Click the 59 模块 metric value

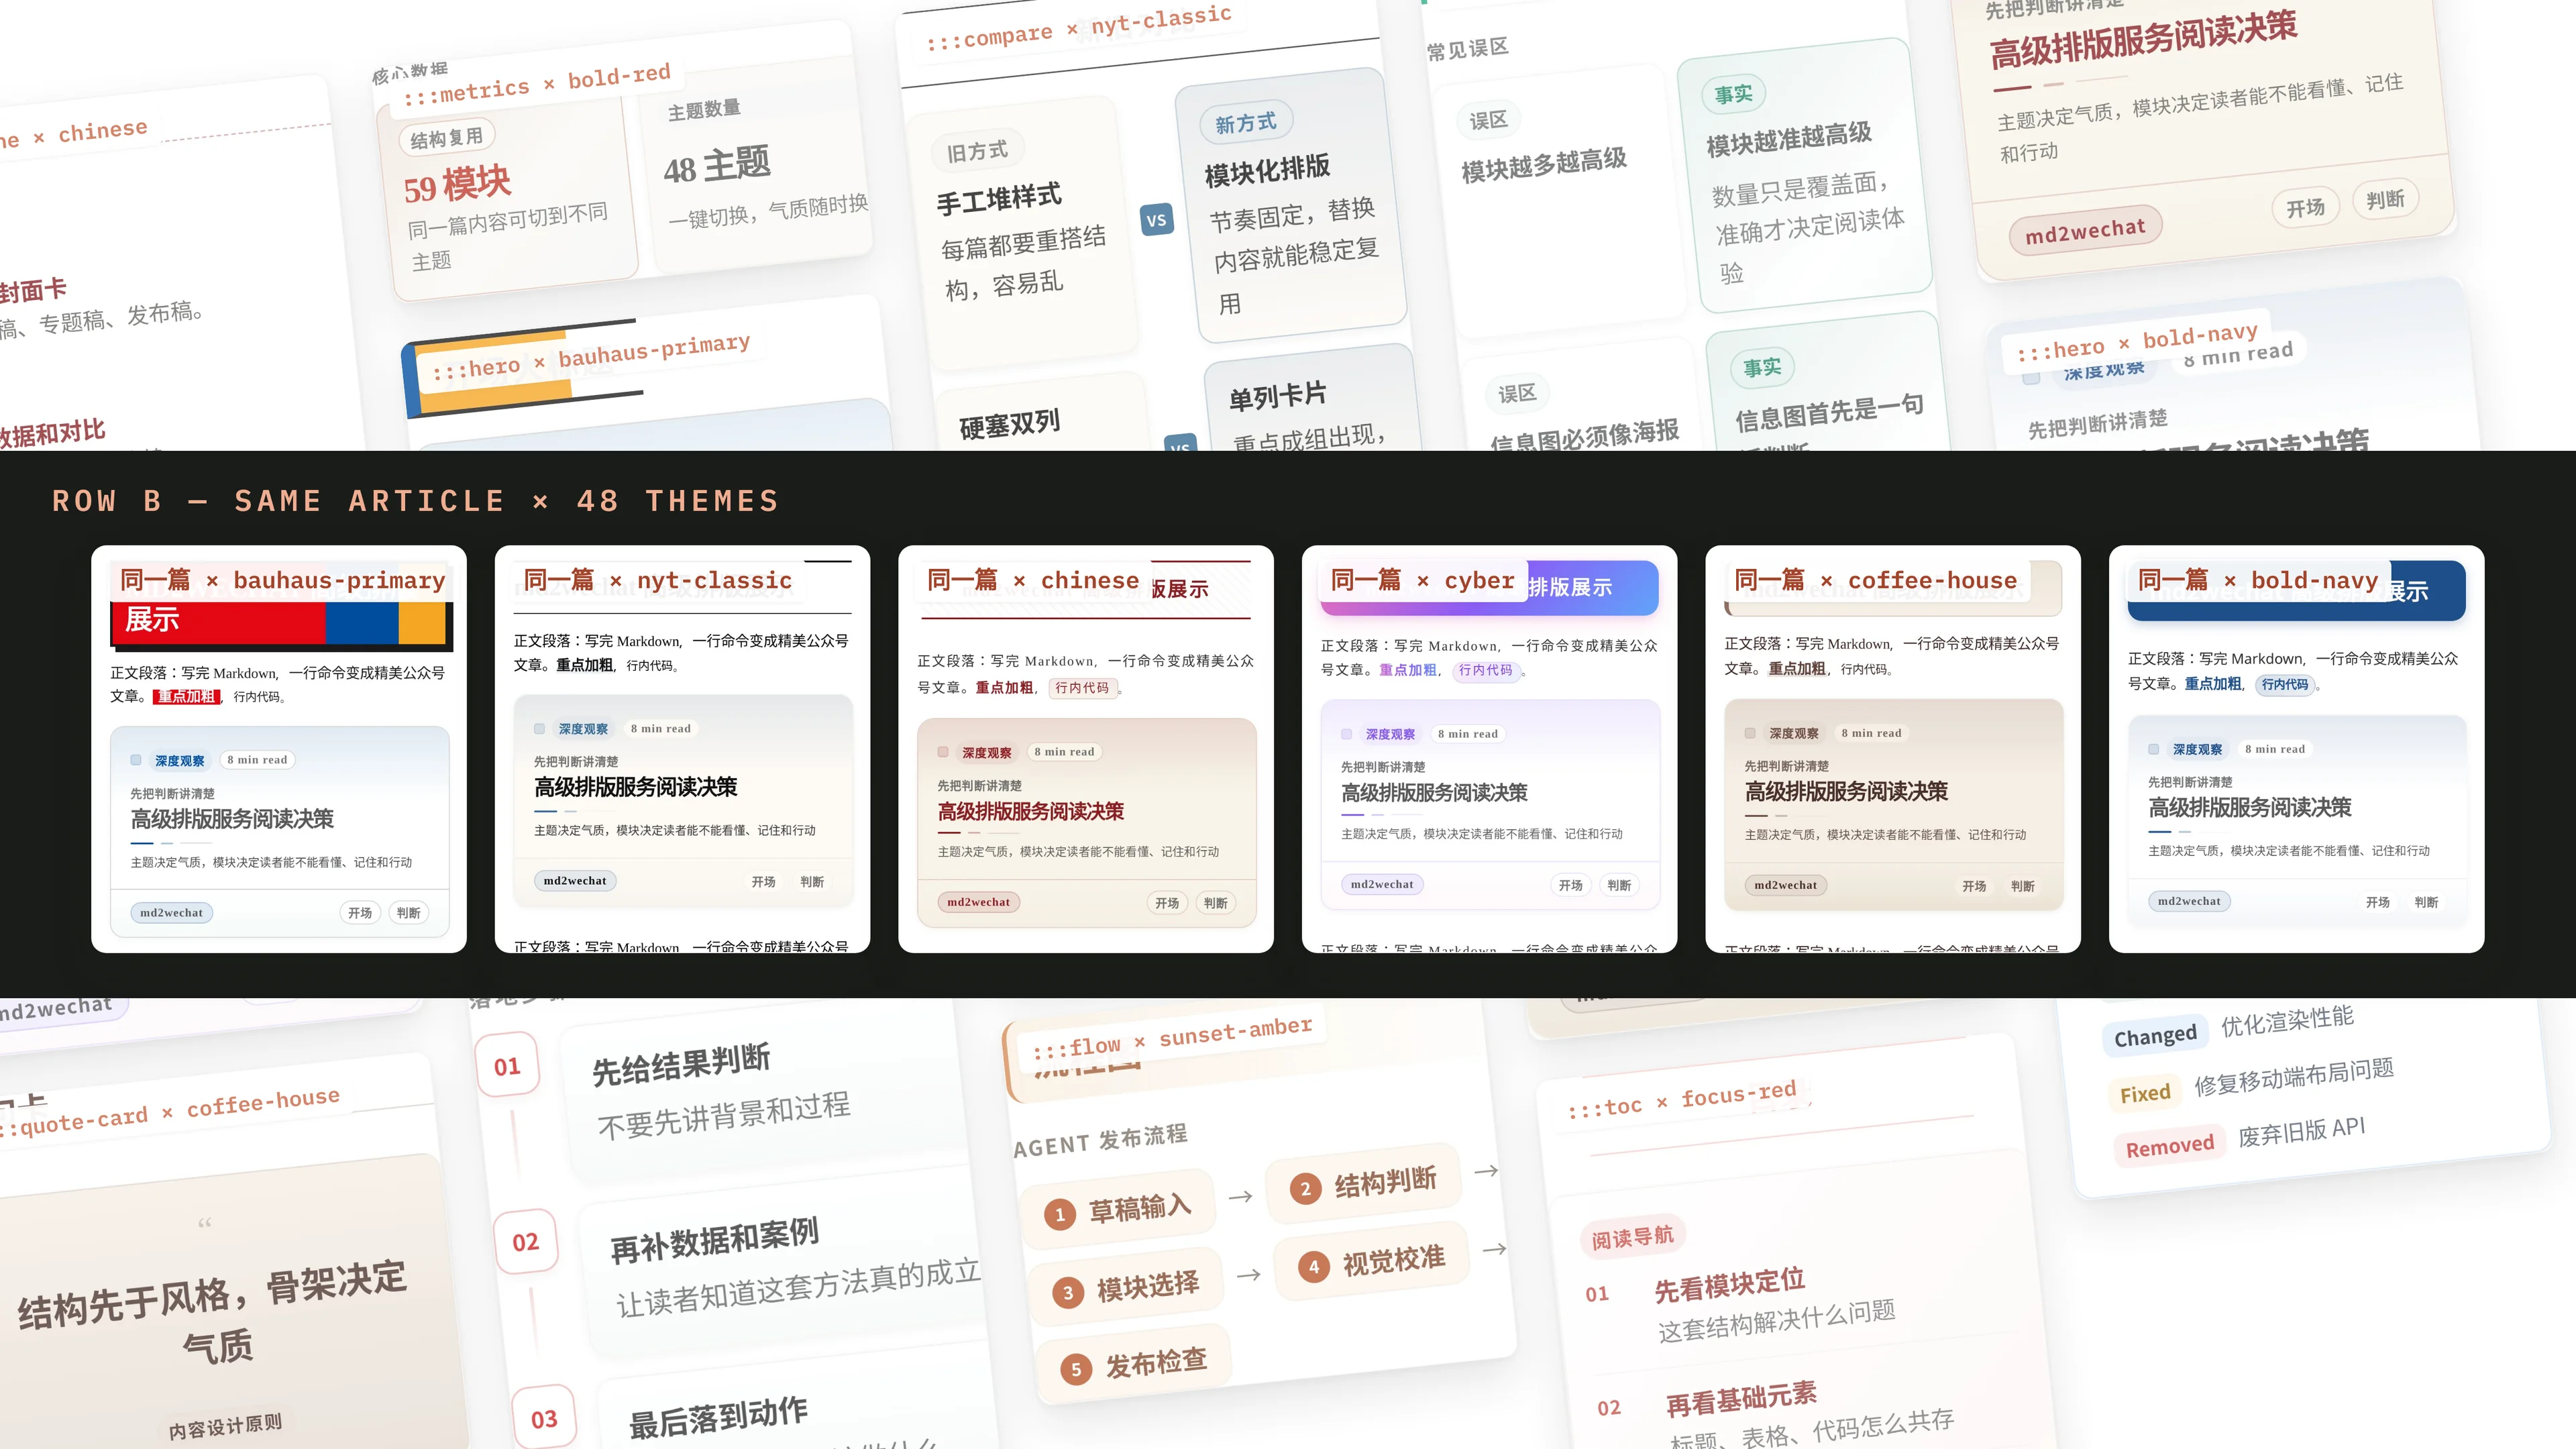(457, 185)
